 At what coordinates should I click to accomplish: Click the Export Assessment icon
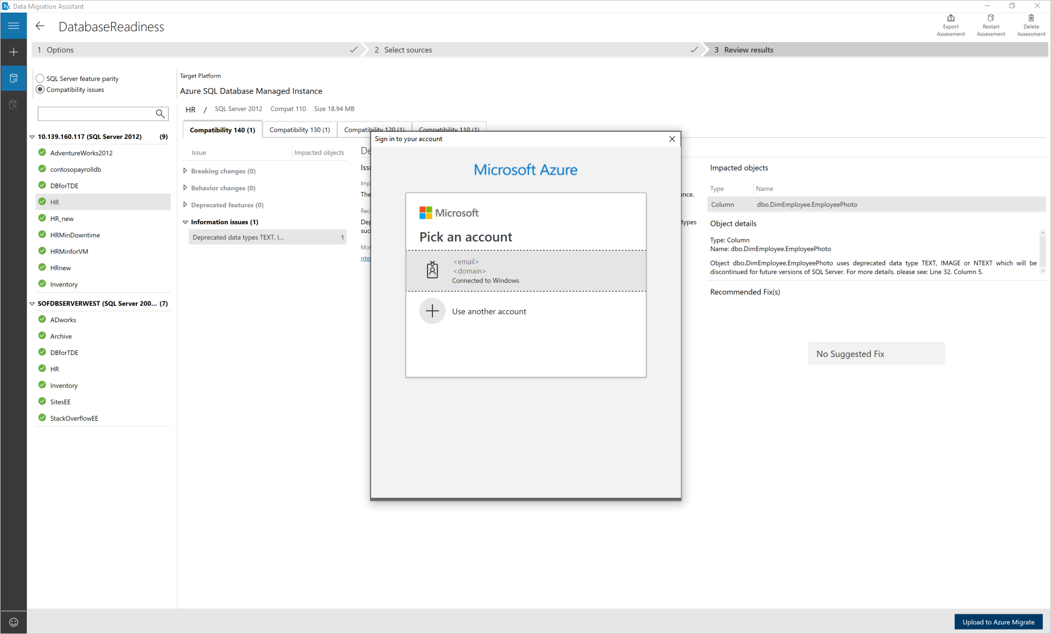pos(951,19)
